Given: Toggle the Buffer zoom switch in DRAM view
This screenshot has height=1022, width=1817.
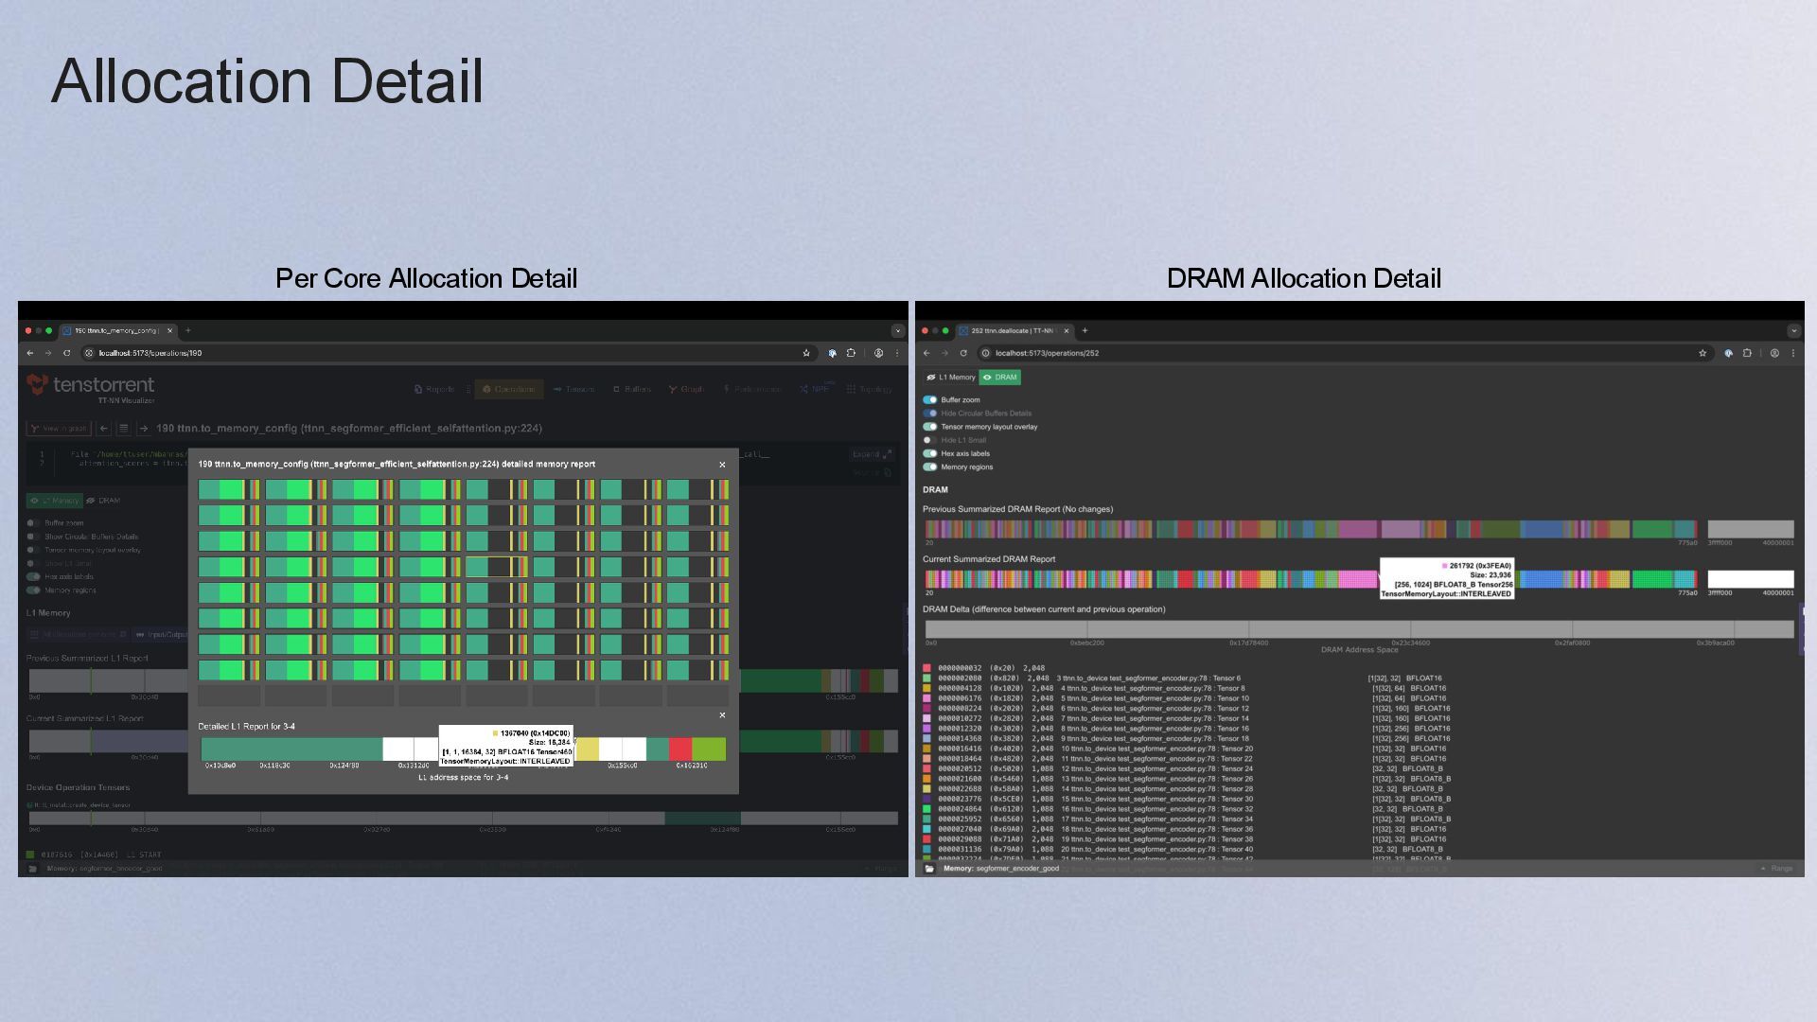Looking at the screenshot, I should pos(930,399).
